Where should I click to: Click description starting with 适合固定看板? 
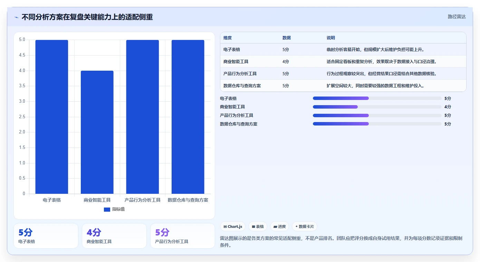coord(382,62)
